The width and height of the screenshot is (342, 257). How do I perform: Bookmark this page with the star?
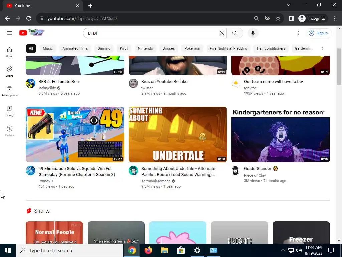[278, 19]
